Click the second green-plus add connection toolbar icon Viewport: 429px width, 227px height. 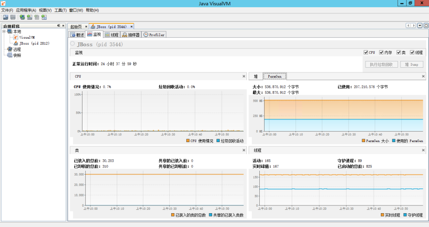point(30,17)
